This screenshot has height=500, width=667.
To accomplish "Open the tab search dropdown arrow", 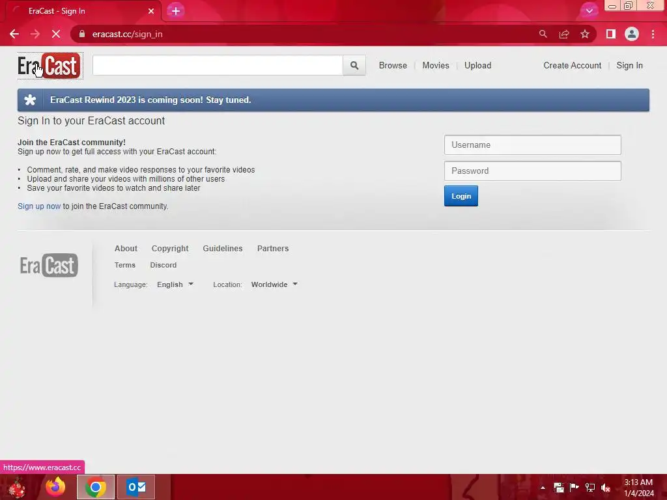I will coord(589,11).
